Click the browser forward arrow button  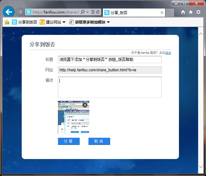(20, 12)
